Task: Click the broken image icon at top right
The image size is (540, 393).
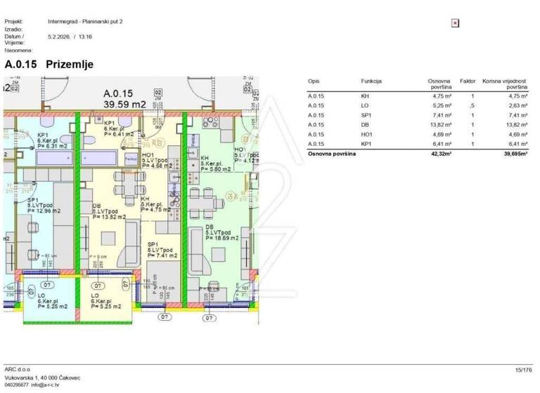Action: (455, 23)
